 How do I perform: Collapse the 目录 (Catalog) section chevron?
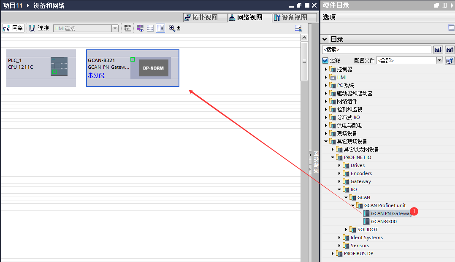325,39
